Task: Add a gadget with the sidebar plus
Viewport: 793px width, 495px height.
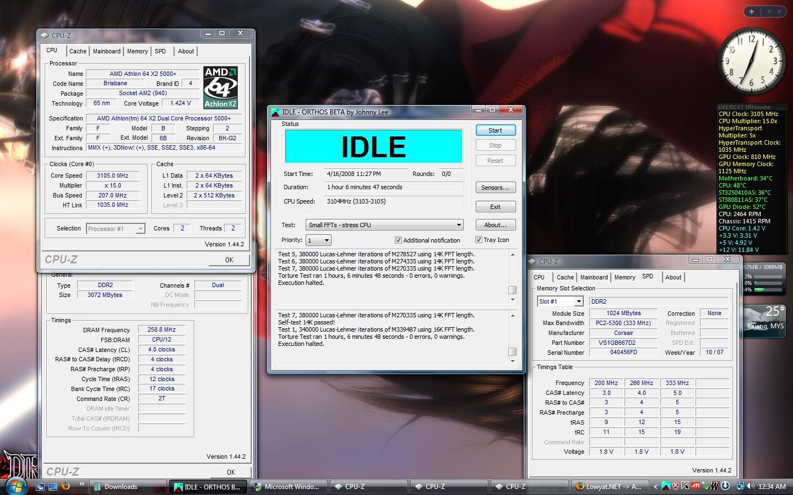Action: 752,11
